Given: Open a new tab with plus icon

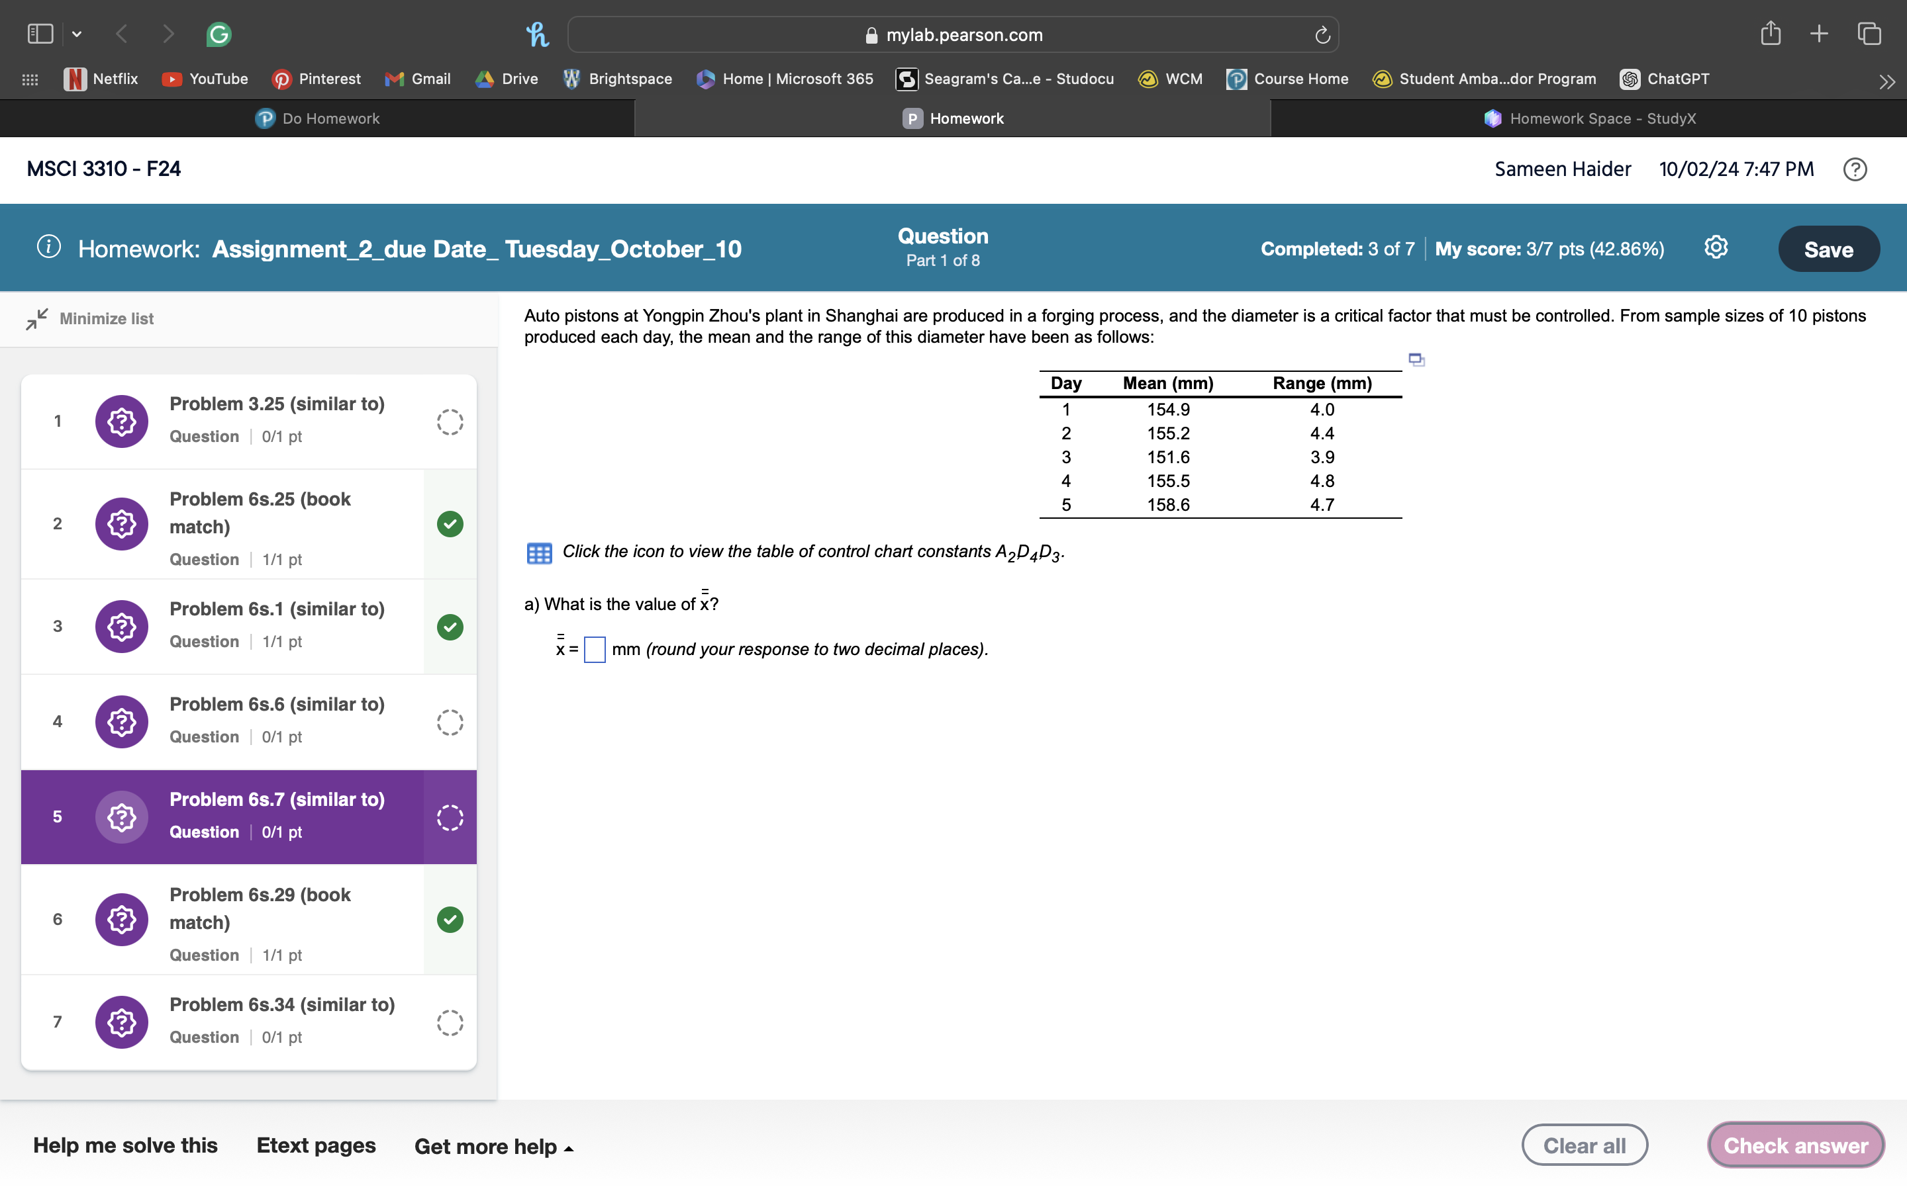Looking at the screenshot, I should 1819,34.
